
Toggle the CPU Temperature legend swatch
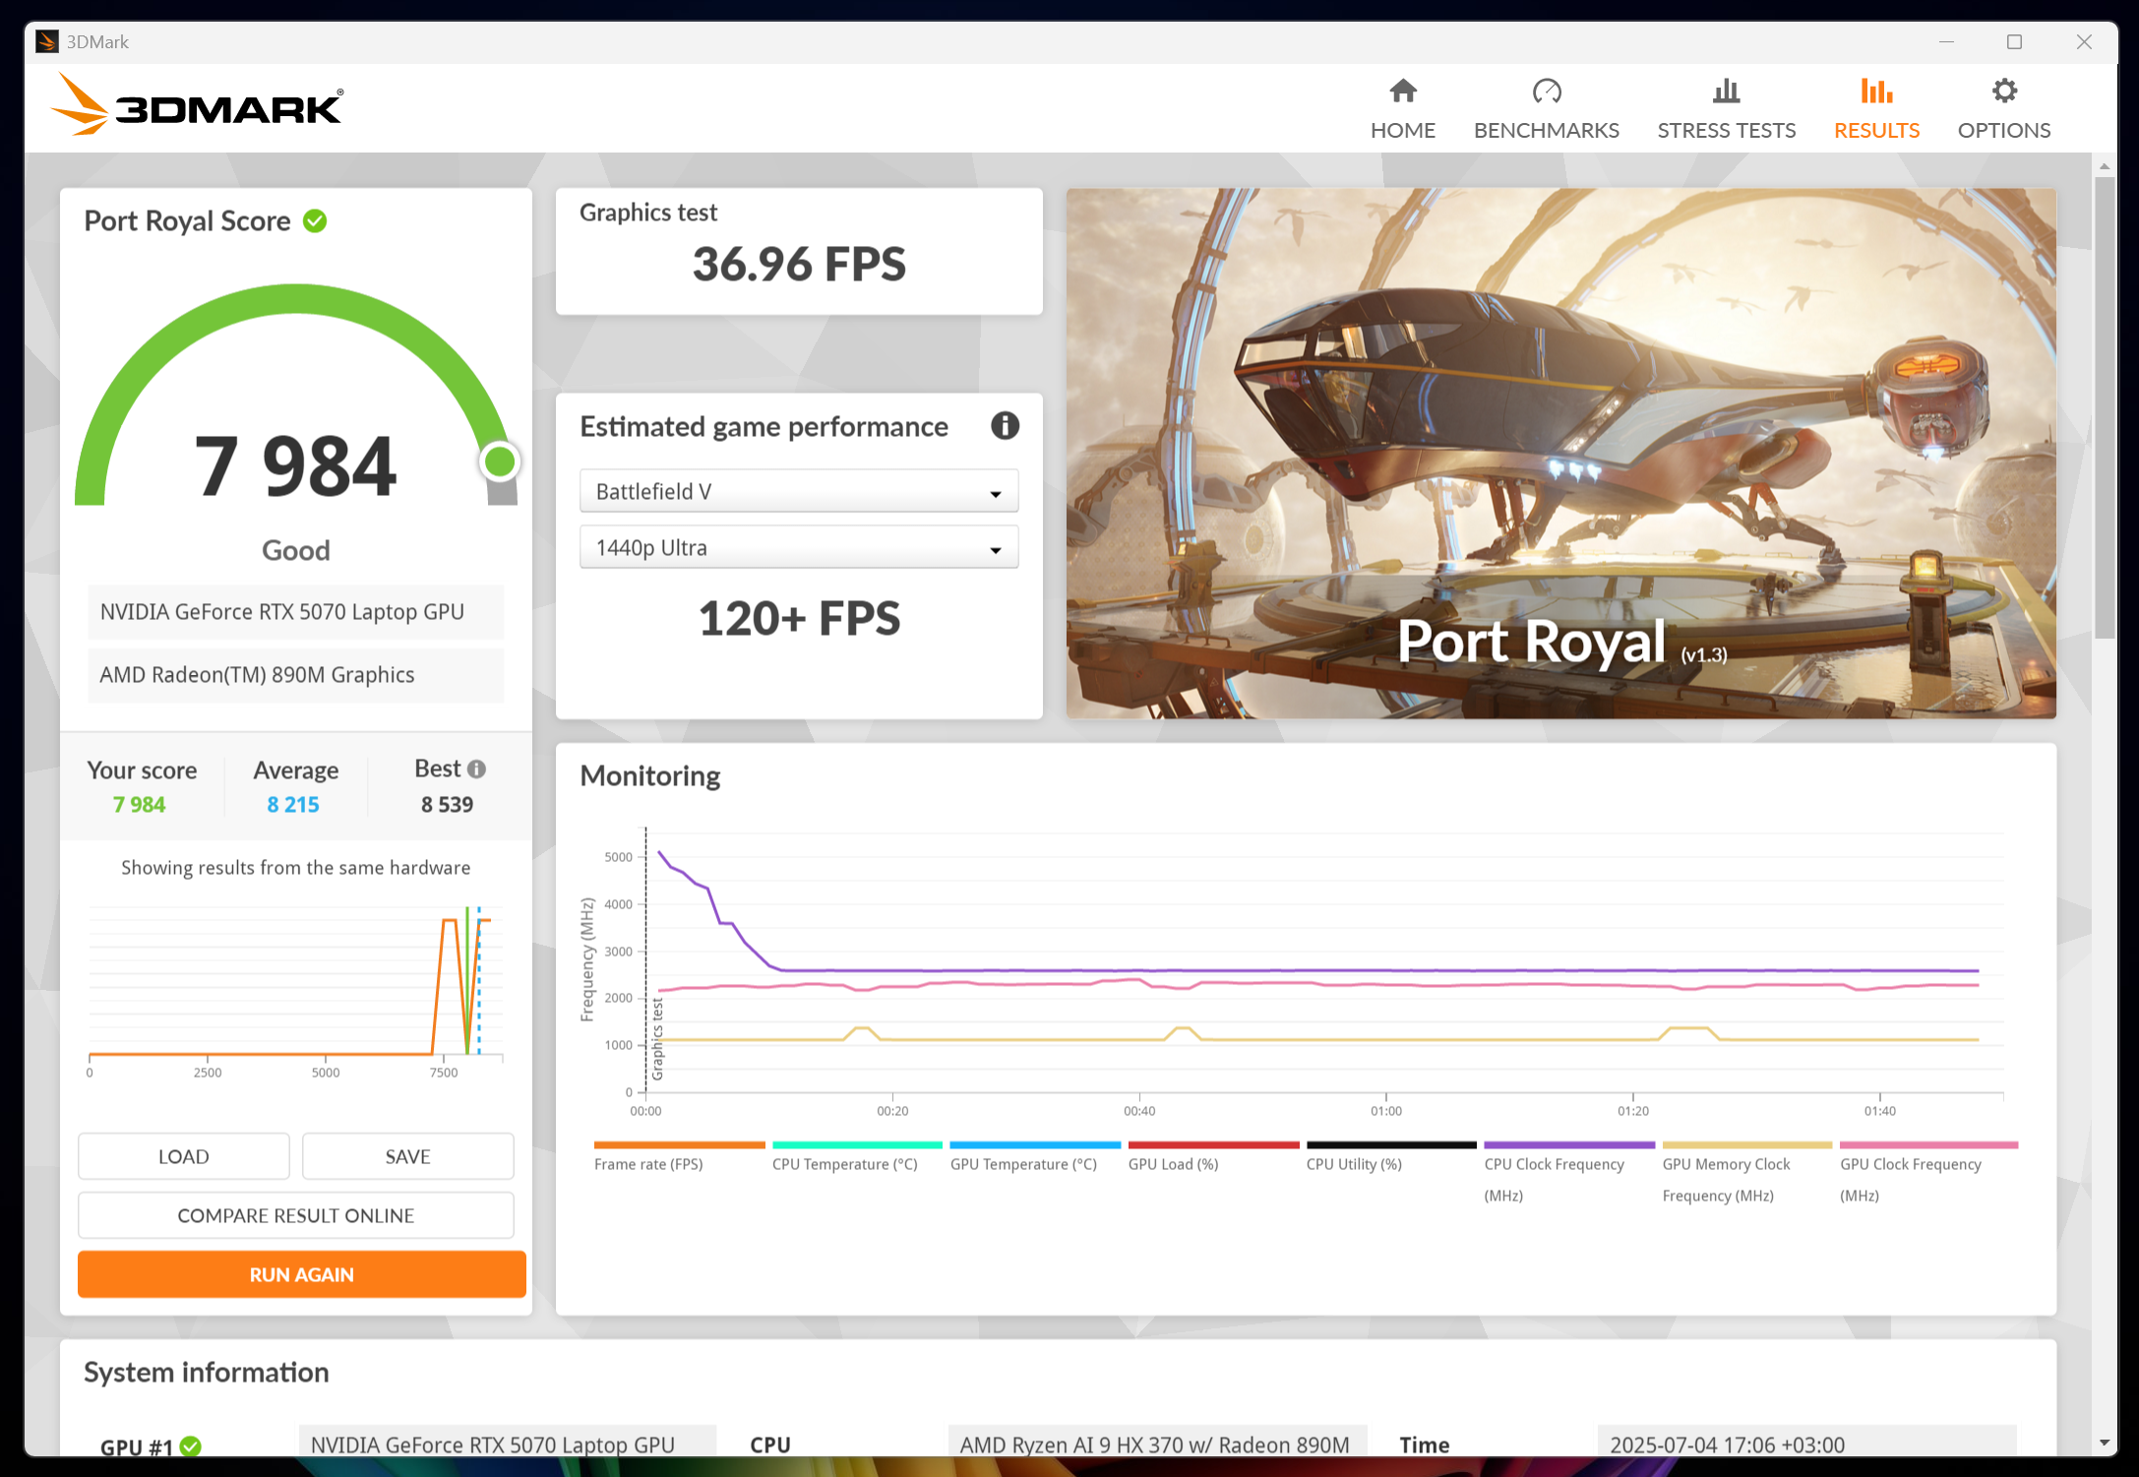[857, 1144]
